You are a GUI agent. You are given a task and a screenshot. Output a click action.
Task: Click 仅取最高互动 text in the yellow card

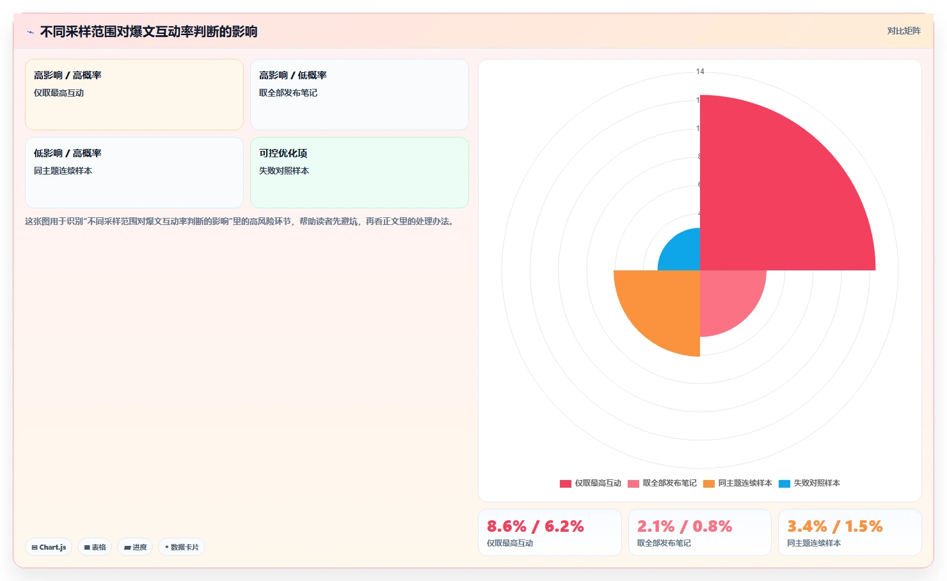click(x=59, y=93)
